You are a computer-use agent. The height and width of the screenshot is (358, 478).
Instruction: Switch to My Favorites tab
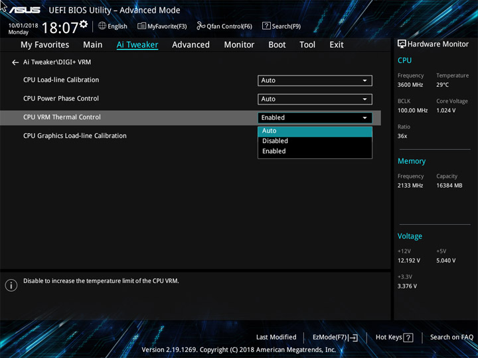[45, 45]
